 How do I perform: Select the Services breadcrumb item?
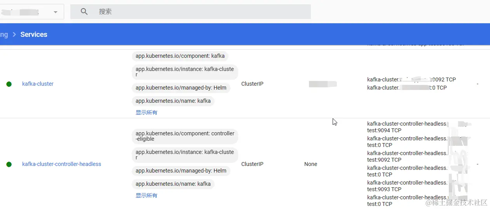(x=34, y=35)
